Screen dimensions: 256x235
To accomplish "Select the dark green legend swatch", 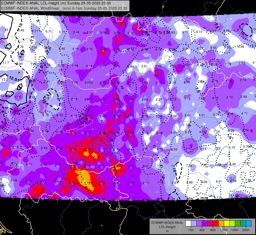I will 238,224.
